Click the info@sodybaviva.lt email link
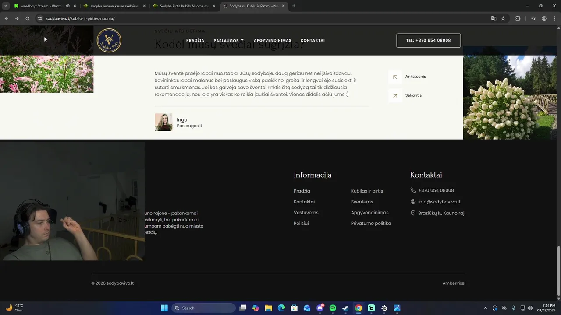This screenshot has height=315, width=561. coord(439,202)
